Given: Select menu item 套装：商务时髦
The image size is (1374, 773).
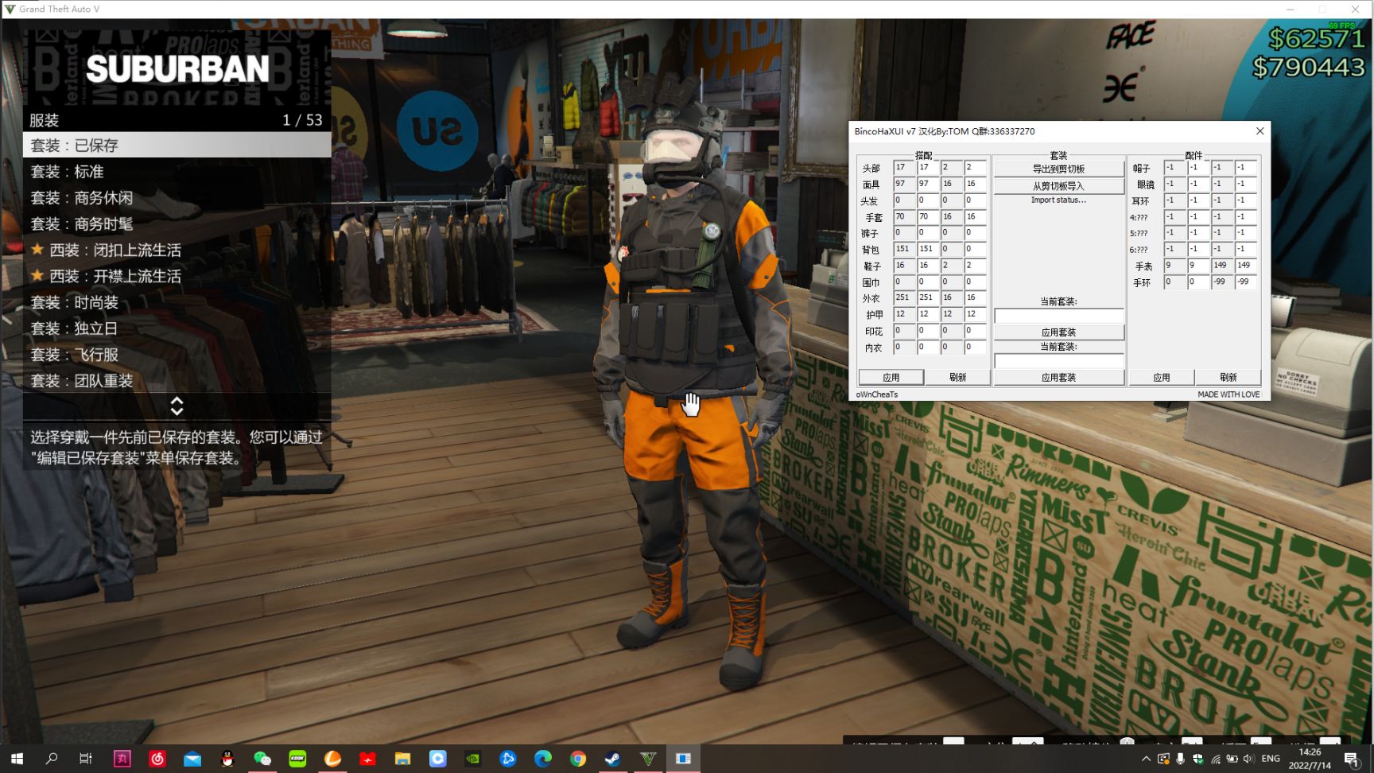Looking at the screenshot, I should click(177, 223).
